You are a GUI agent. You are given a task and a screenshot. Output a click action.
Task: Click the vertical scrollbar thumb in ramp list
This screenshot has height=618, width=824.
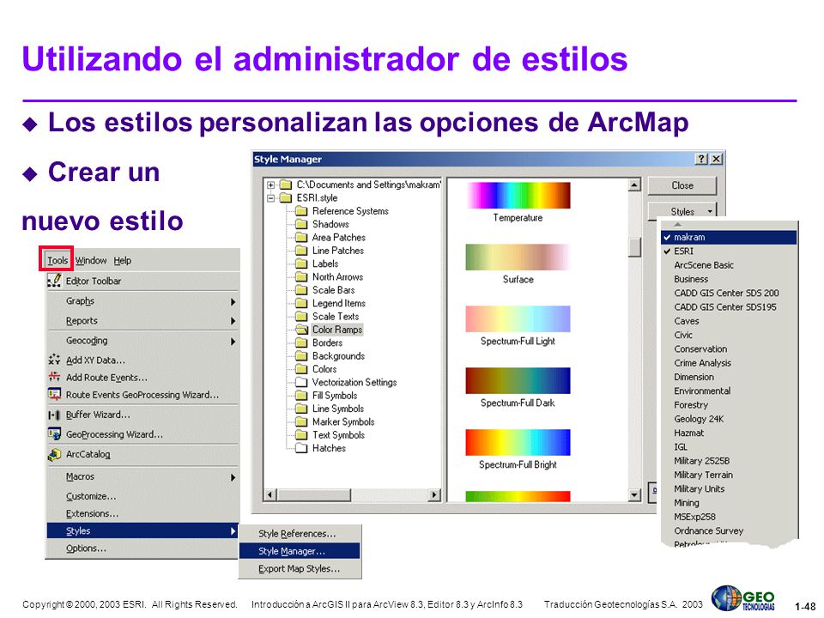[635, 247]
